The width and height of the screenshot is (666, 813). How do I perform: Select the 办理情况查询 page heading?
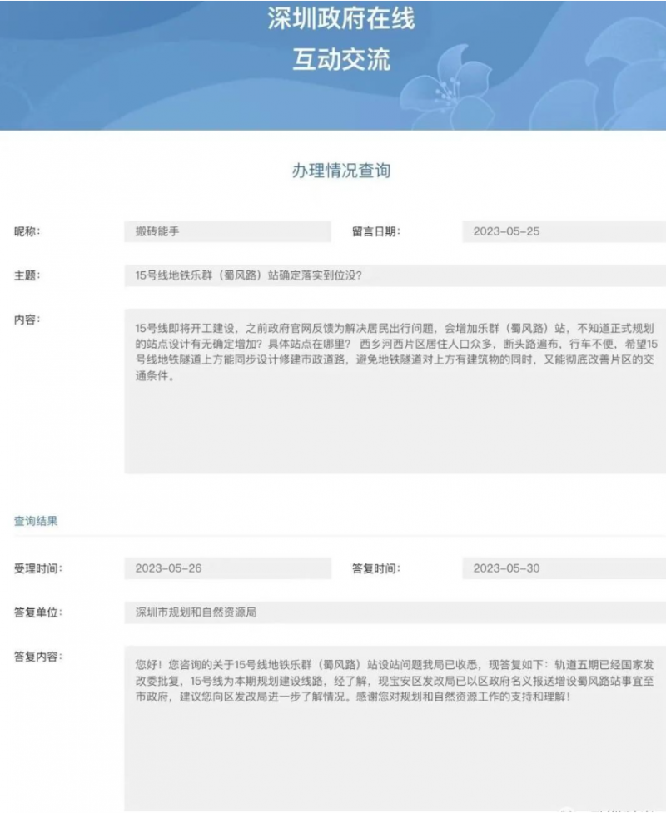pyautogui.click(x=340, y=171)
